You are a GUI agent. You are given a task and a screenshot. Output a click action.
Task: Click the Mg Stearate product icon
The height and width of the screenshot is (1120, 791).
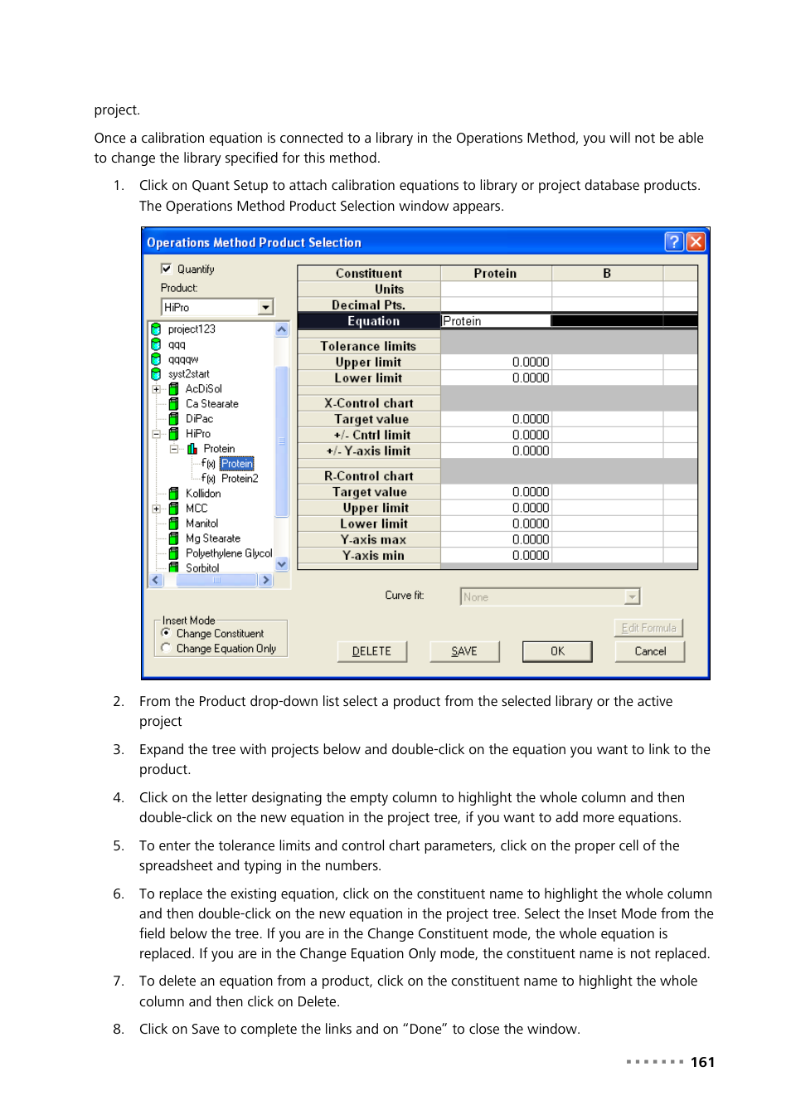tap(173, 538)
